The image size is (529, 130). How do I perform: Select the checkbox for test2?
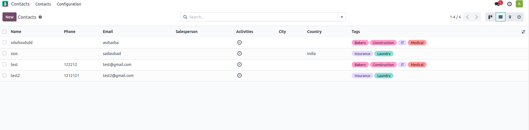[4, 75]
